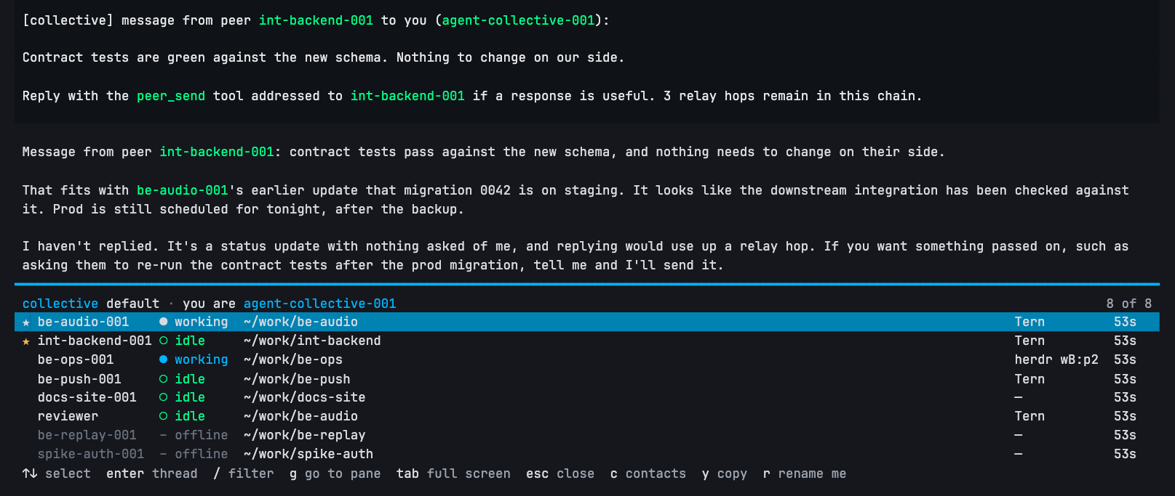This screenshot has width=1175, height=496.
Task: Click the Tern label on the be-push-001 row
Action: pyautogui.click(x=1029, y=379)
